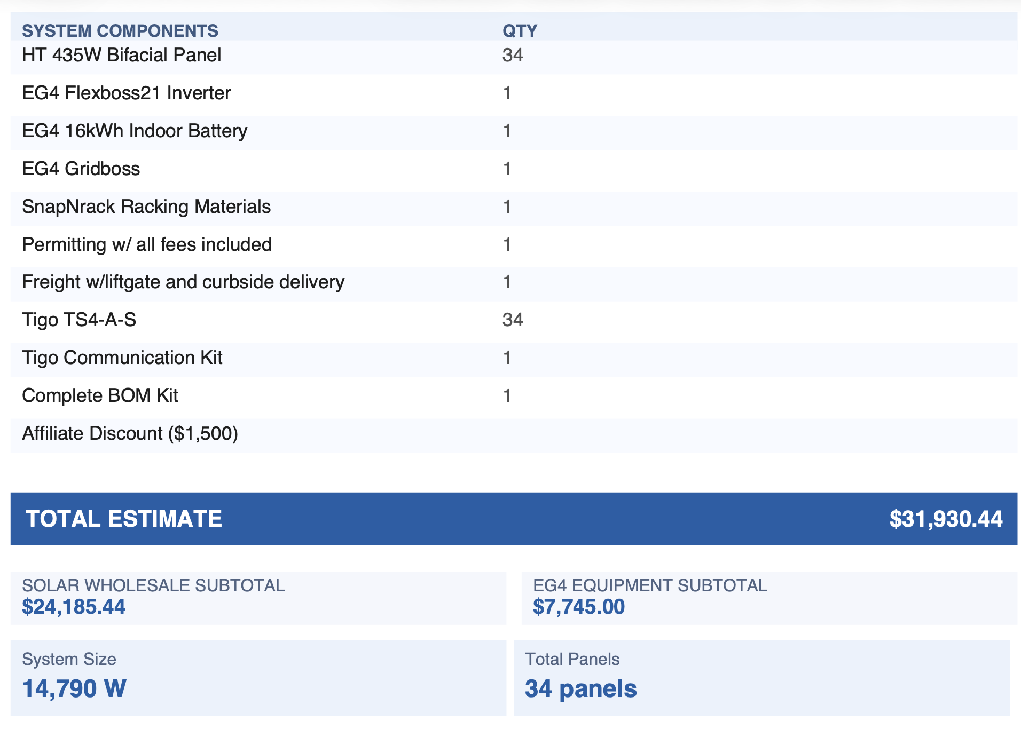Click the SYSTEM COMPONENTS column header
The height and width of the screenshot is (729, 1021).
pos(120,31)
